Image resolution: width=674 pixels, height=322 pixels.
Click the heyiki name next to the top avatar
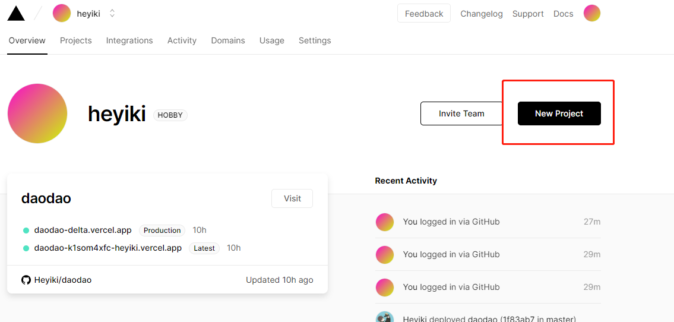click(88, 14)
